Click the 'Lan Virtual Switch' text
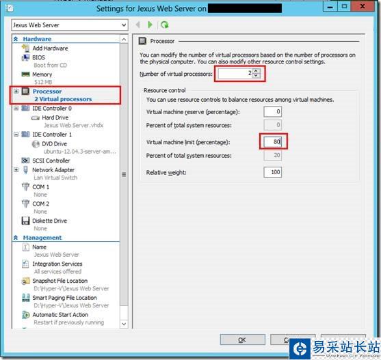The height and width of the screenshot is (360, 381). coord(55,178)
